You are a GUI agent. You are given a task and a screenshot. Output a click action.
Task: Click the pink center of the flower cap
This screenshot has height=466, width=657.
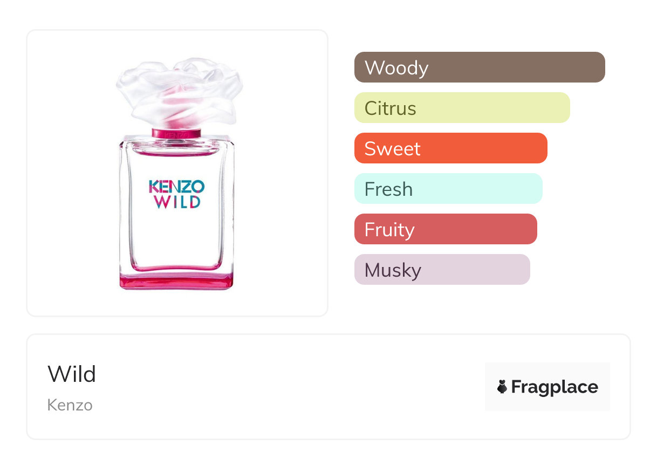175,101
